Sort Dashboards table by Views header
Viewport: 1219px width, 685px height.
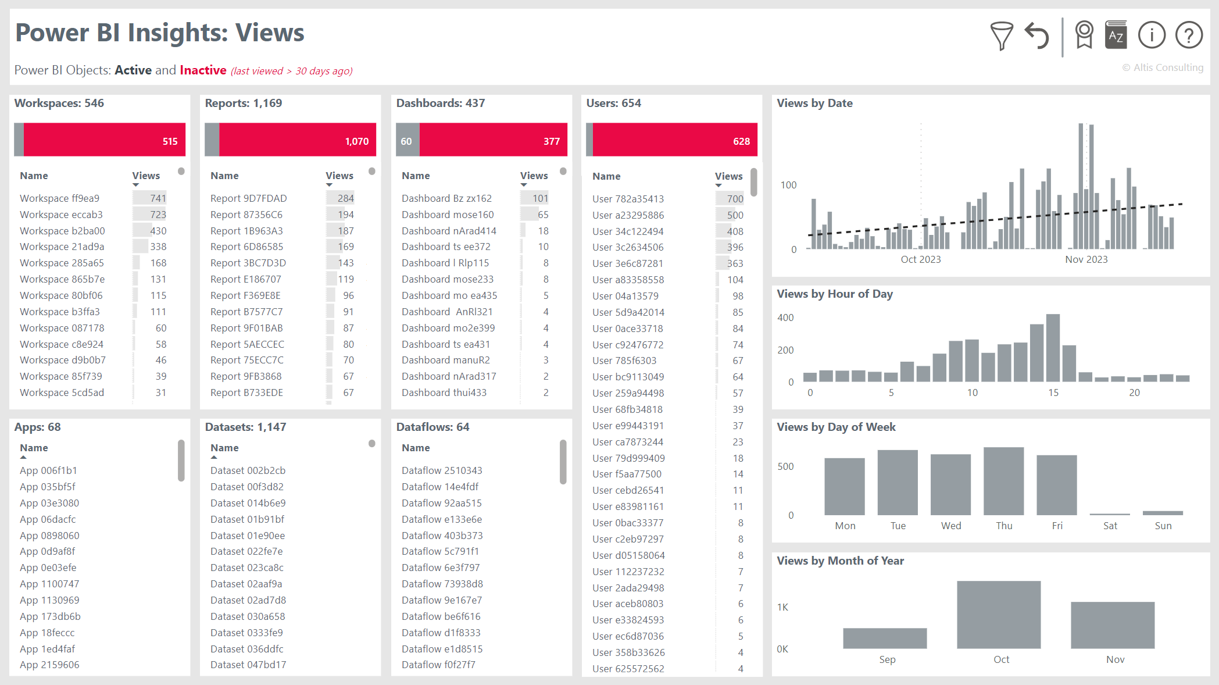pos(534,176)
